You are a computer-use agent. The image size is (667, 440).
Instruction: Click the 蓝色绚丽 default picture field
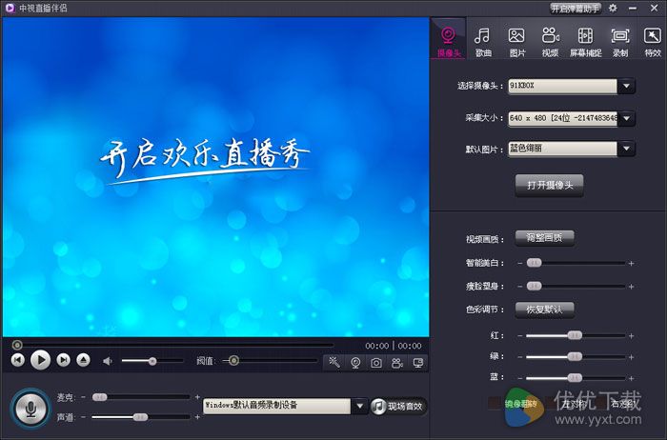tap(562, 149)
